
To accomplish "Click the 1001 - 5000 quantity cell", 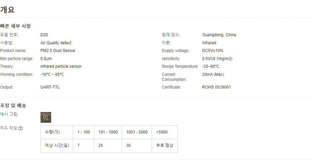I will 137,132.
